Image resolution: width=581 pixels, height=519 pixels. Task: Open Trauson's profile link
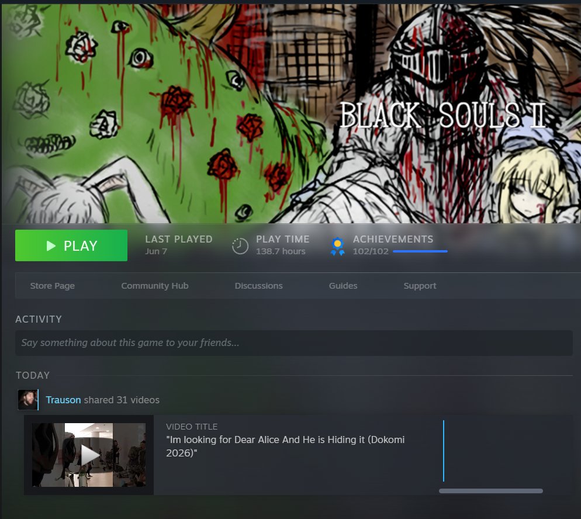(x=63, y=400)
